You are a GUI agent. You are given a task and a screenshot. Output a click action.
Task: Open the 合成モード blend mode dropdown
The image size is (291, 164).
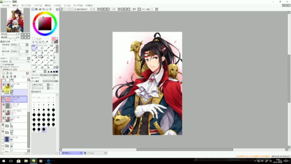pyautogui.click(x=29, y=58)
